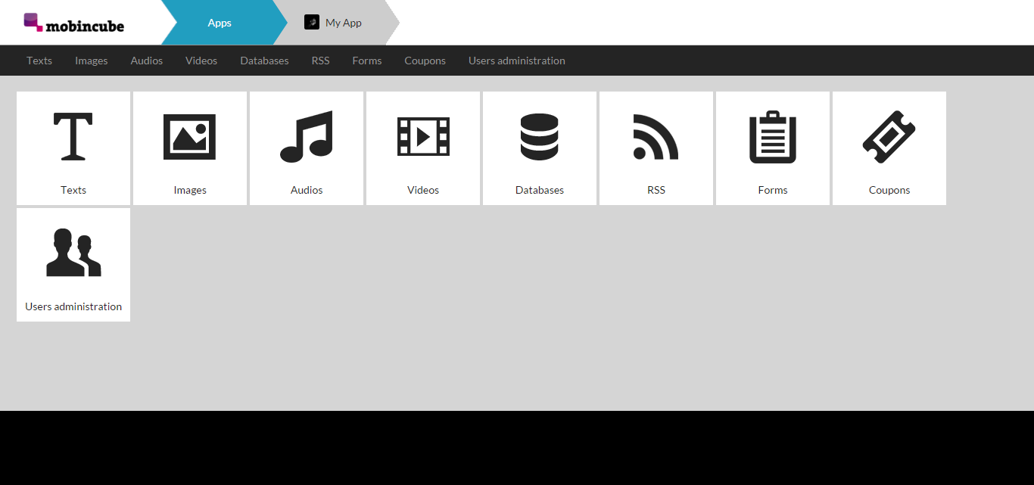Select Videos in the dark menu bar
The width and height of the screenshot is (1034, 485).
click(x=201, y=61)
